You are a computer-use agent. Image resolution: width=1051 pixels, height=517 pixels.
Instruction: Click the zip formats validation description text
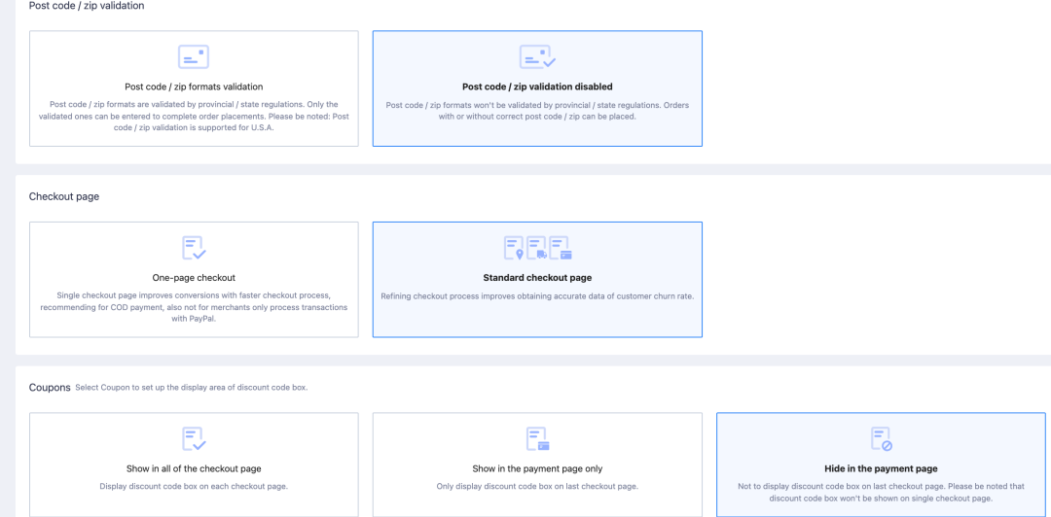pos(194,117)
